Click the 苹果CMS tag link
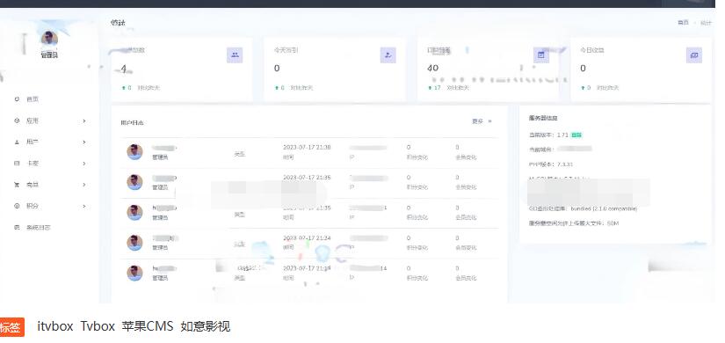This screenshot has height=343, width=725. point(148,326)
